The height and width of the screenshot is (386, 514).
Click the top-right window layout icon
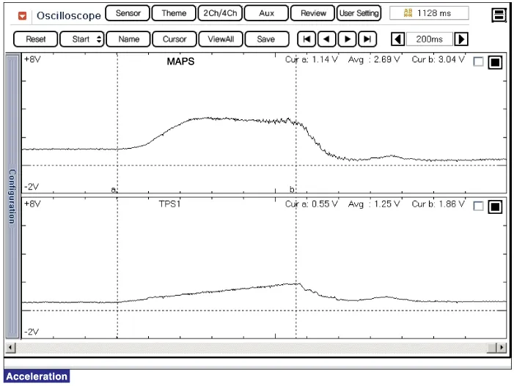499,15
